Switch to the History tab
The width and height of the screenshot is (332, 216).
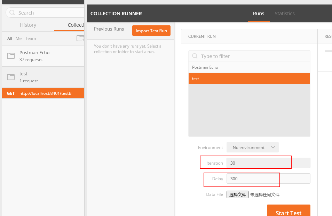point(28,25)
